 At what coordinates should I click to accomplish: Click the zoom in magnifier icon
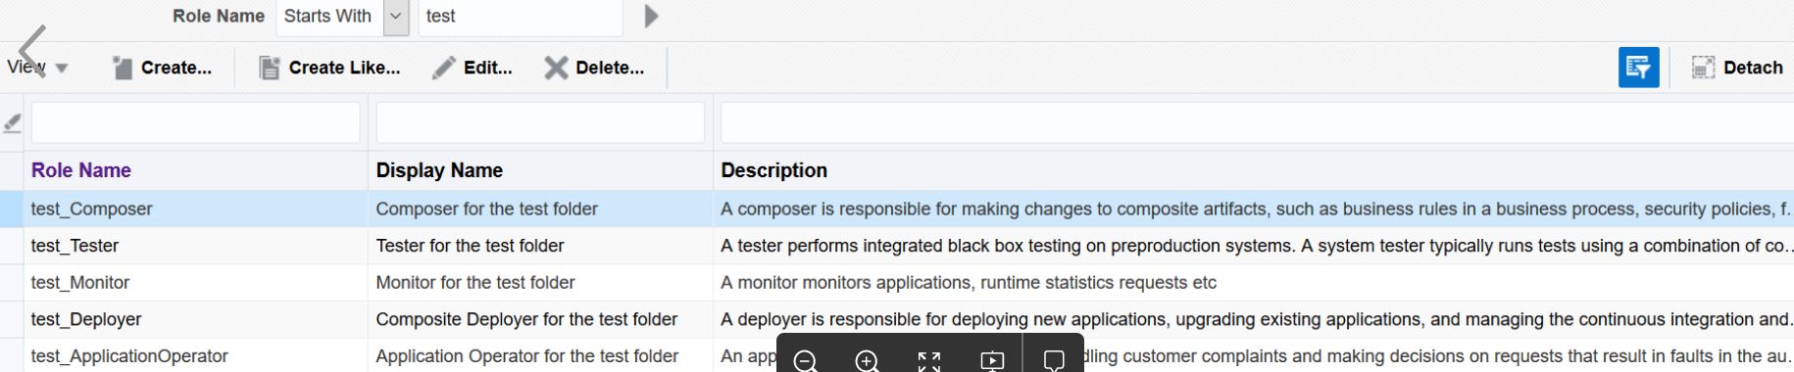pyautogui.click(x=867, y=361)
